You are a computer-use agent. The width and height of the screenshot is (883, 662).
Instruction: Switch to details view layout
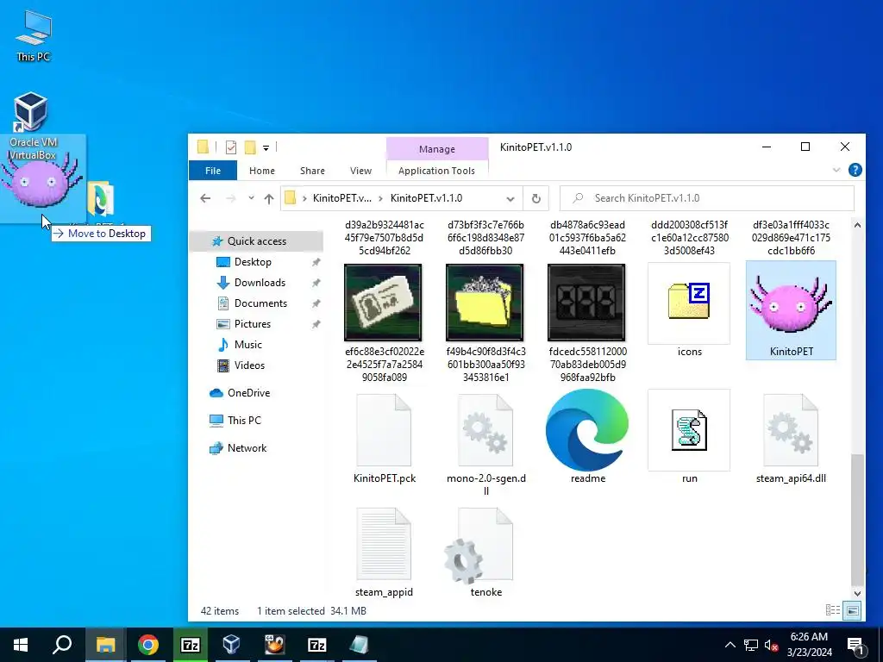tap(832, 610)
